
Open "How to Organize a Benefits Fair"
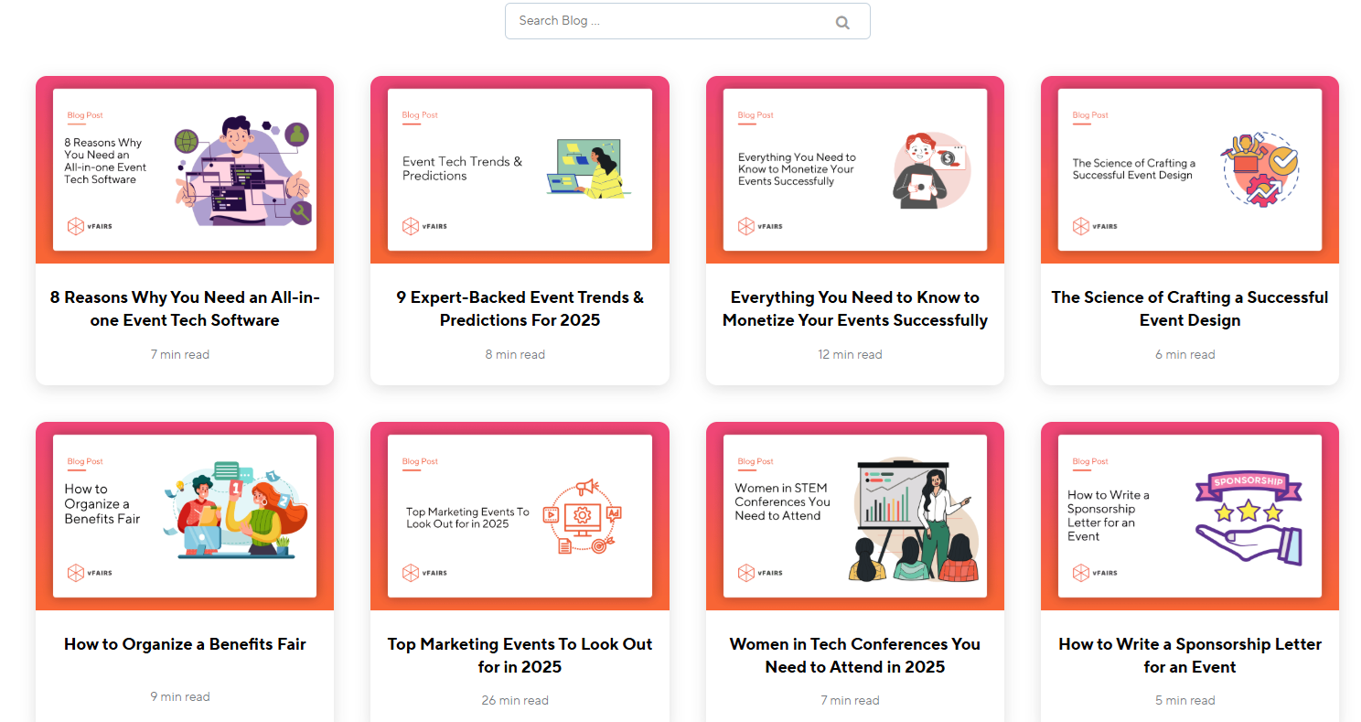185,643
